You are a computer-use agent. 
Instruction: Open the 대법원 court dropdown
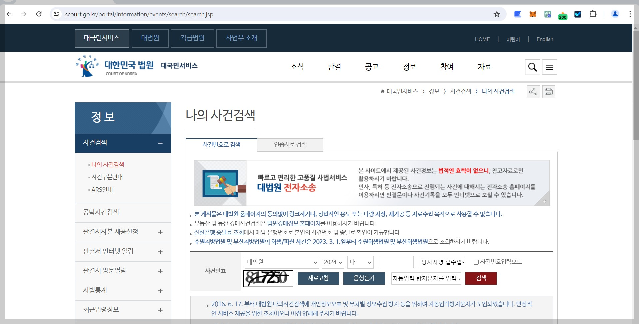tap(282, 262)
